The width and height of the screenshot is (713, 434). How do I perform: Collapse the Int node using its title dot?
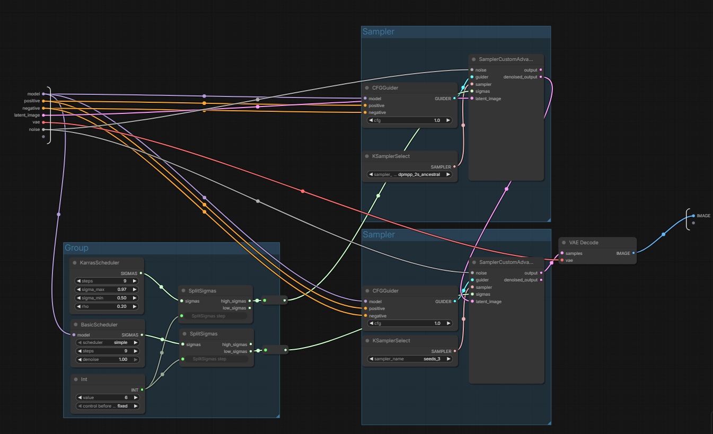tap(75, 379)
